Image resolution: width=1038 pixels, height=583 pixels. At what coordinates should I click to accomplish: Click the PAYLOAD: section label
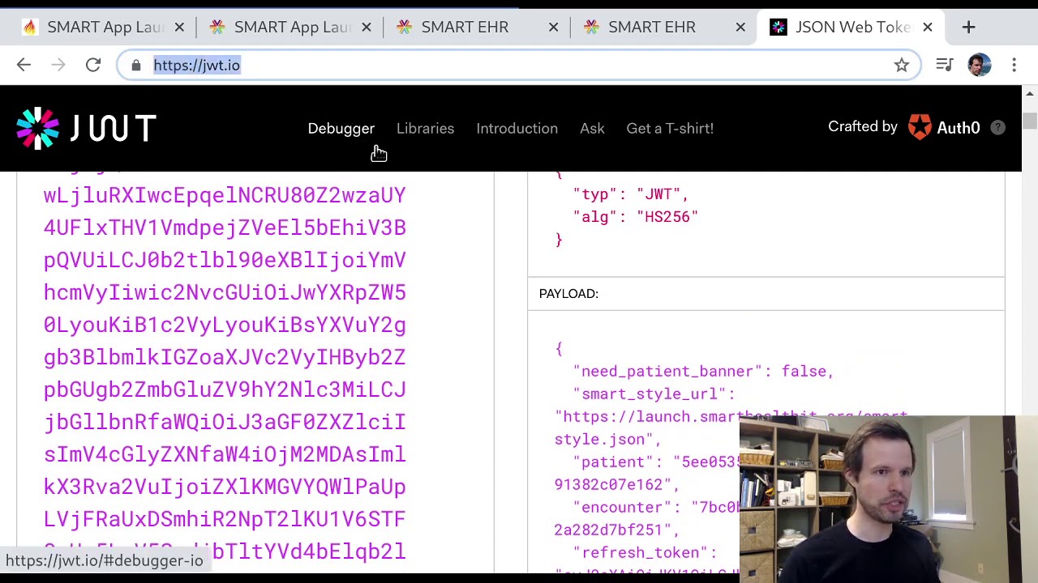coord(568,294)
